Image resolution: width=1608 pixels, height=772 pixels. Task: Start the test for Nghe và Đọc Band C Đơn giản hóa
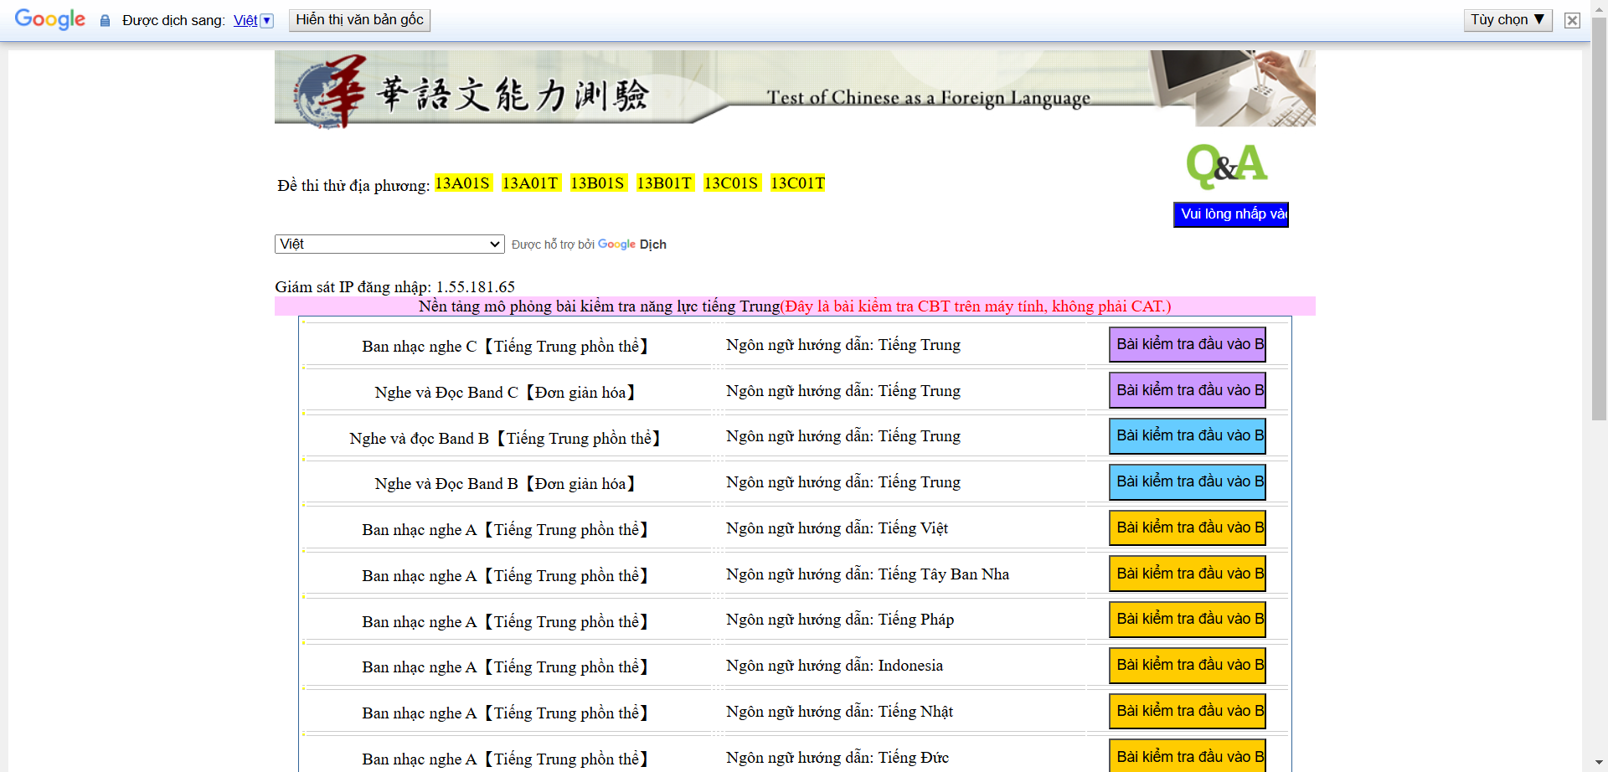tap(1187, 390)
